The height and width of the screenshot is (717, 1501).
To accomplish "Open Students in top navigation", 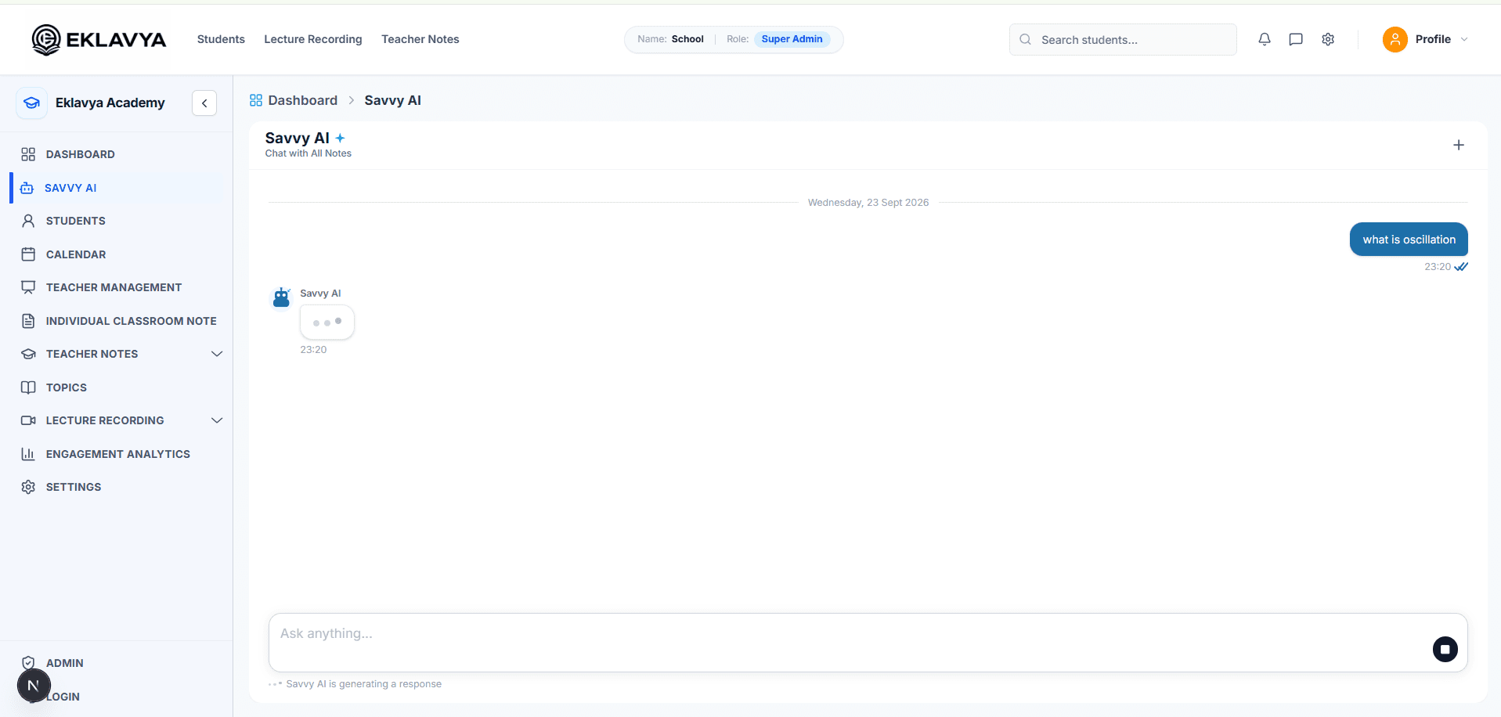I will 221,39.
